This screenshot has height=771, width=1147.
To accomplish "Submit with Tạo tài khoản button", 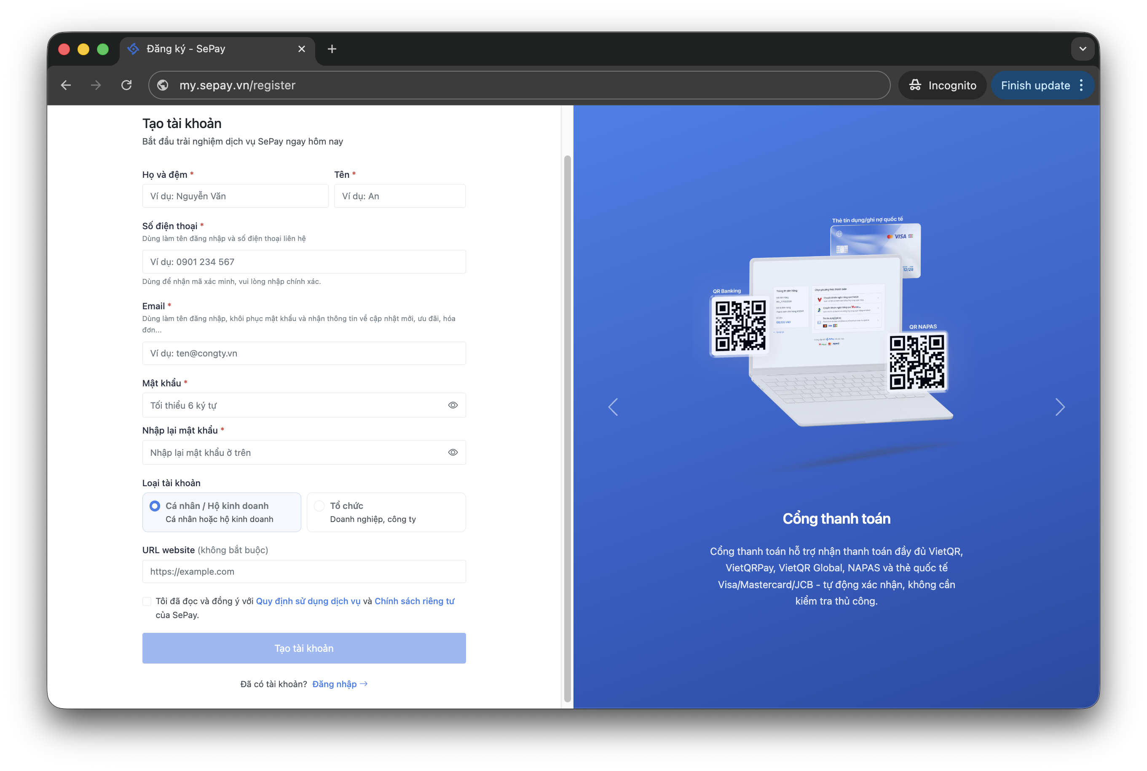I will click(x=304, y=648).
